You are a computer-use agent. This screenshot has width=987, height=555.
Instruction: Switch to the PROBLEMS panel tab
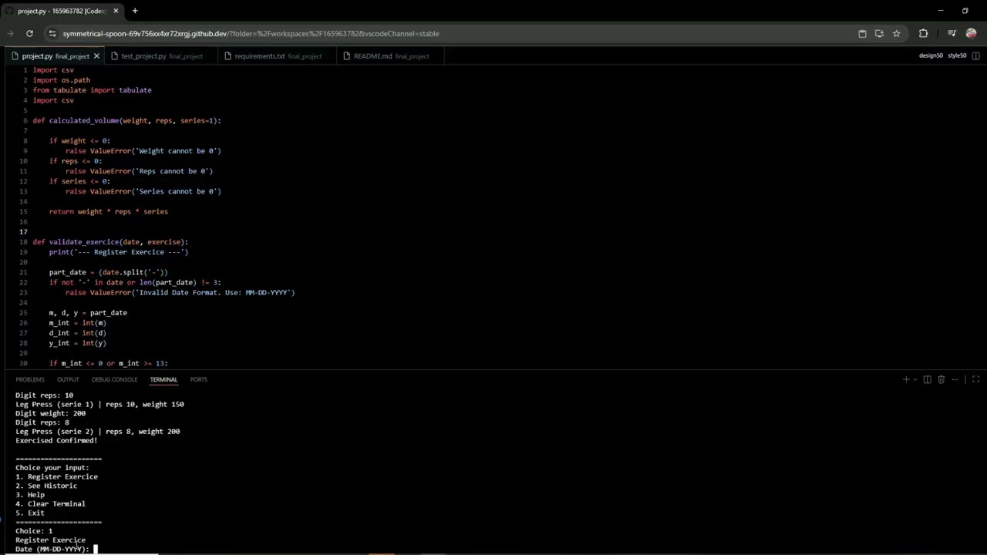(x=30, y=379)
